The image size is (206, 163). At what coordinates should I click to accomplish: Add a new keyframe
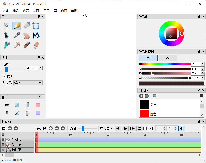click(51, 128)
